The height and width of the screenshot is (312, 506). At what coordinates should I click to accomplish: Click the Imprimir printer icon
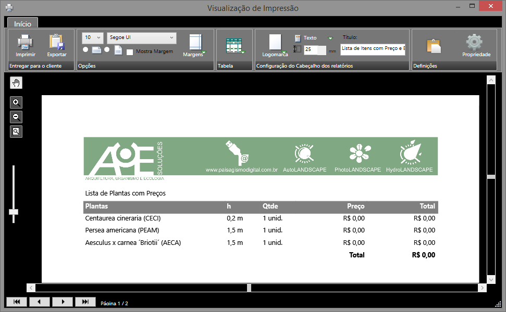click(25, 42)
